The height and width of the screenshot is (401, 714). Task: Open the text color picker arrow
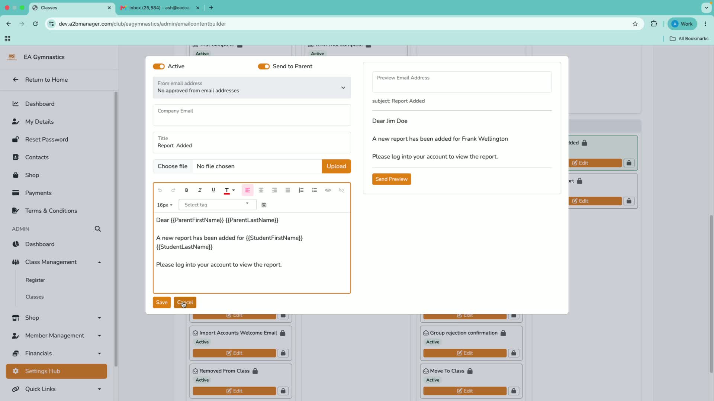click(234, 190)
